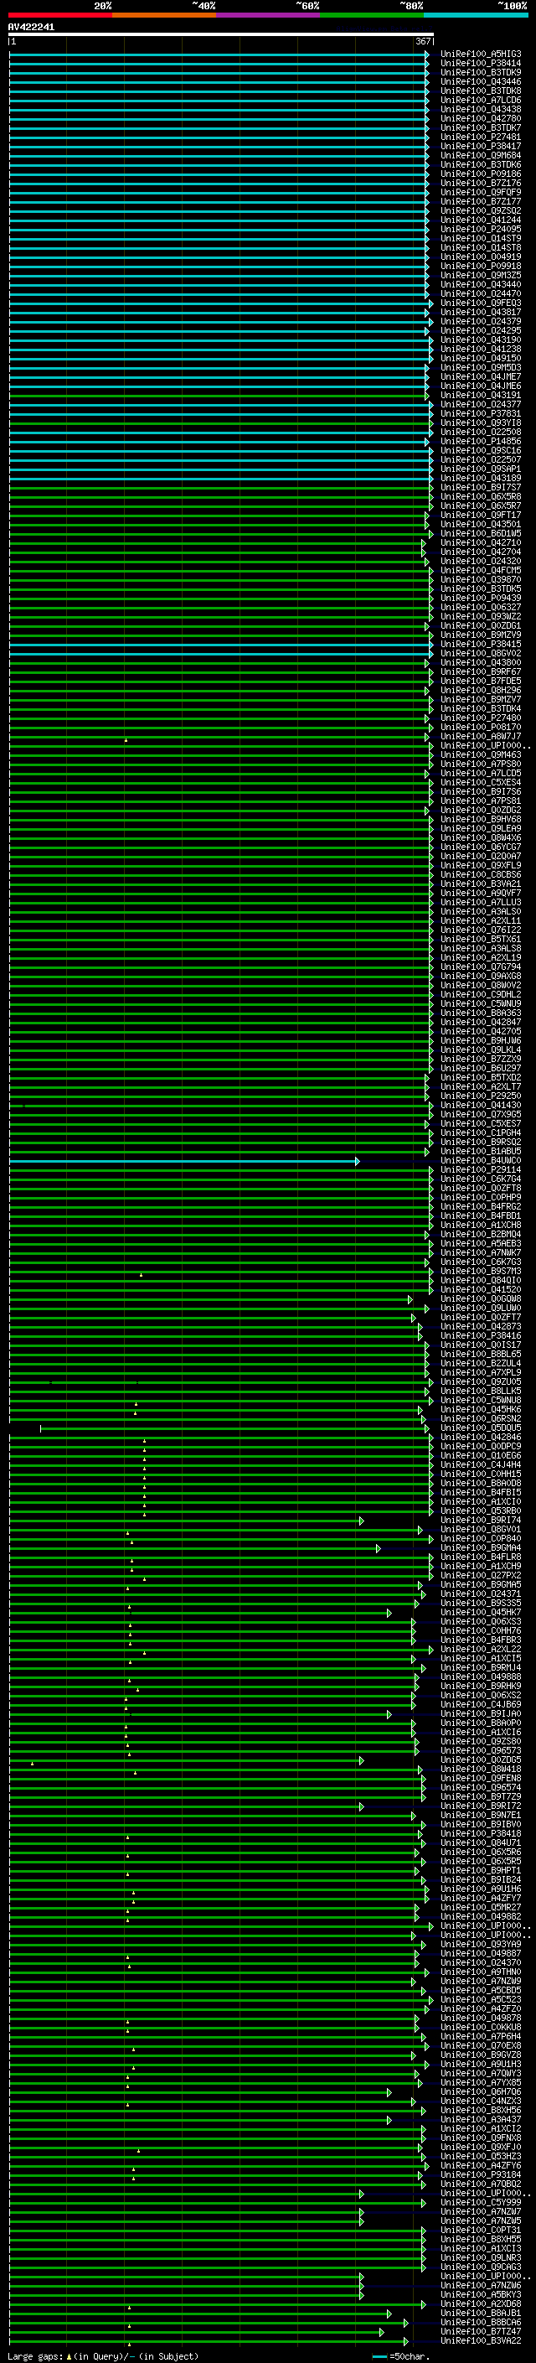Image resolution: width=536 pixels, height=2363 pixels.
Task: Select hit UniRef100_A7XPL9
Action: [481, 1372]
